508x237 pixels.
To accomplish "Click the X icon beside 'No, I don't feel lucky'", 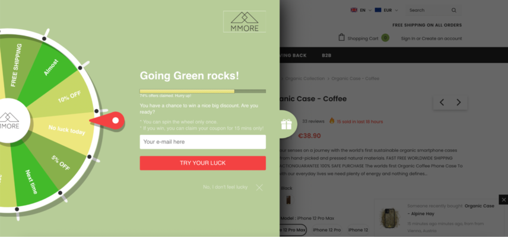I will (259, 188).
